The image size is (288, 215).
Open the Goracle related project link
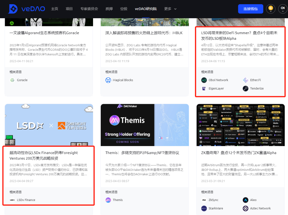tap(22, 80)
